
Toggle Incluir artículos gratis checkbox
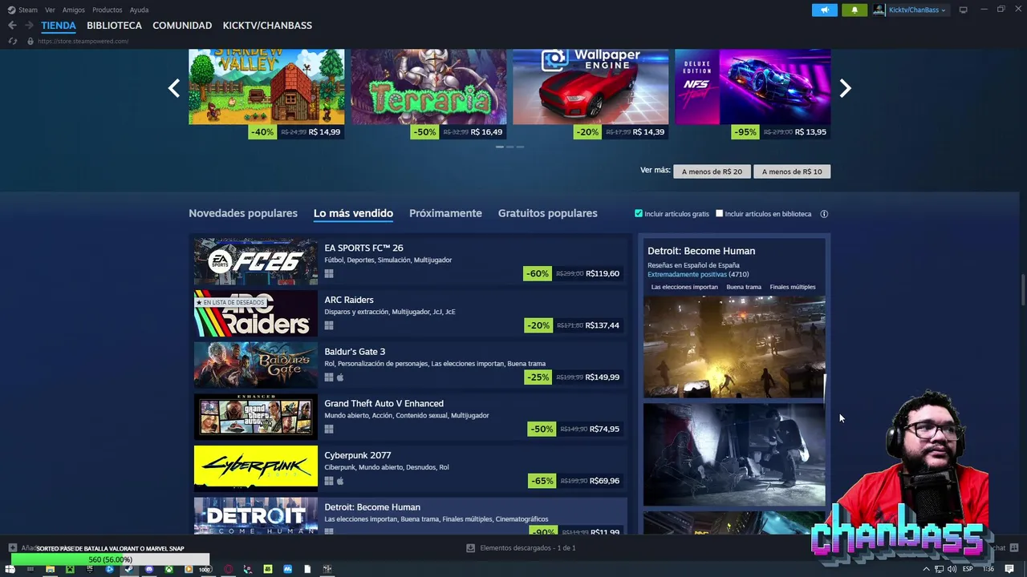click(x=639, y=214)
